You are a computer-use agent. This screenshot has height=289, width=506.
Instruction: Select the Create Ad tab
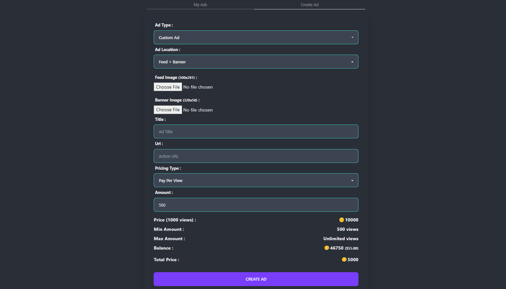pos(309,5)
